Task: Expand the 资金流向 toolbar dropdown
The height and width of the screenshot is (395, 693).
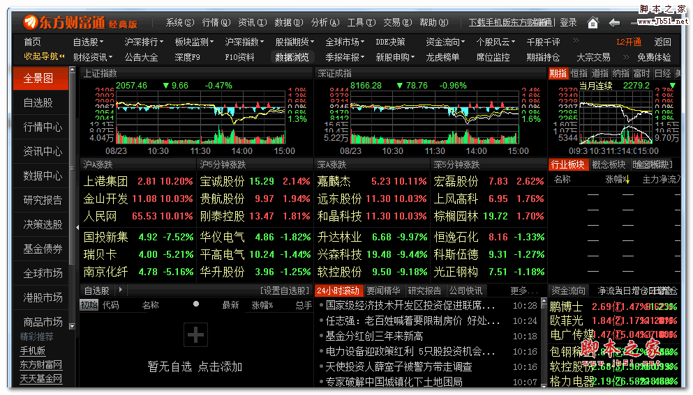Action: [445, 42]
